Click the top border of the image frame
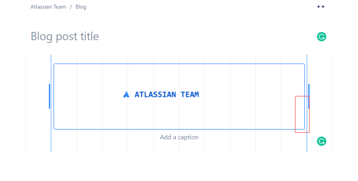 179,64
